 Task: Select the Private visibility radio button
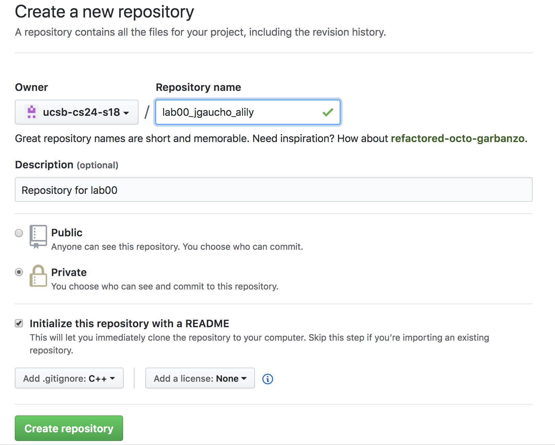click(x=19, y=272)
